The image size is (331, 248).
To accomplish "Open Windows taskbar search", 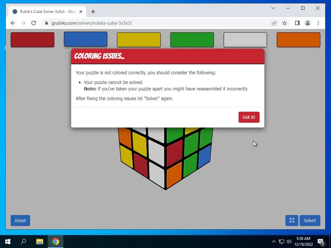I will coord(23,242).
